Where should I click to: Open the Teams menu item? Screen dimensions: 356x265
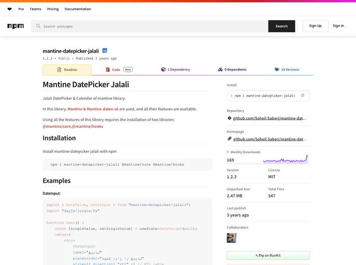(35, 9)
